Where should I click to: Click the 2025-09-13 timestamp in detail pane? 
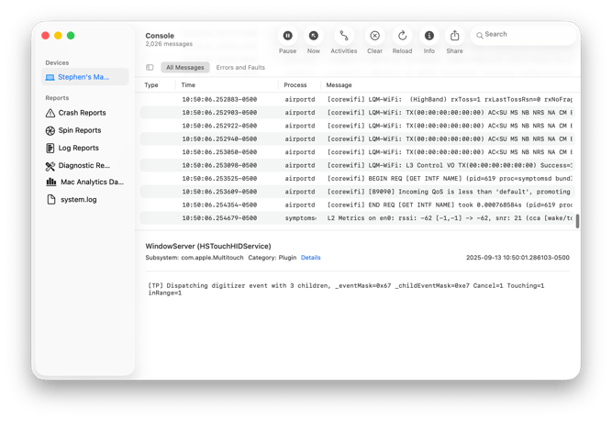(x=517, y=258)
